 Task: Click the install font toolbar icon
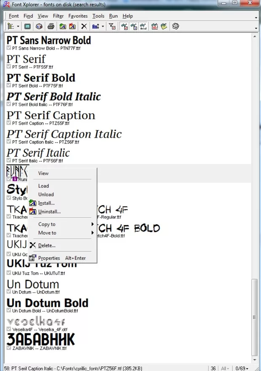pos(63,26)
